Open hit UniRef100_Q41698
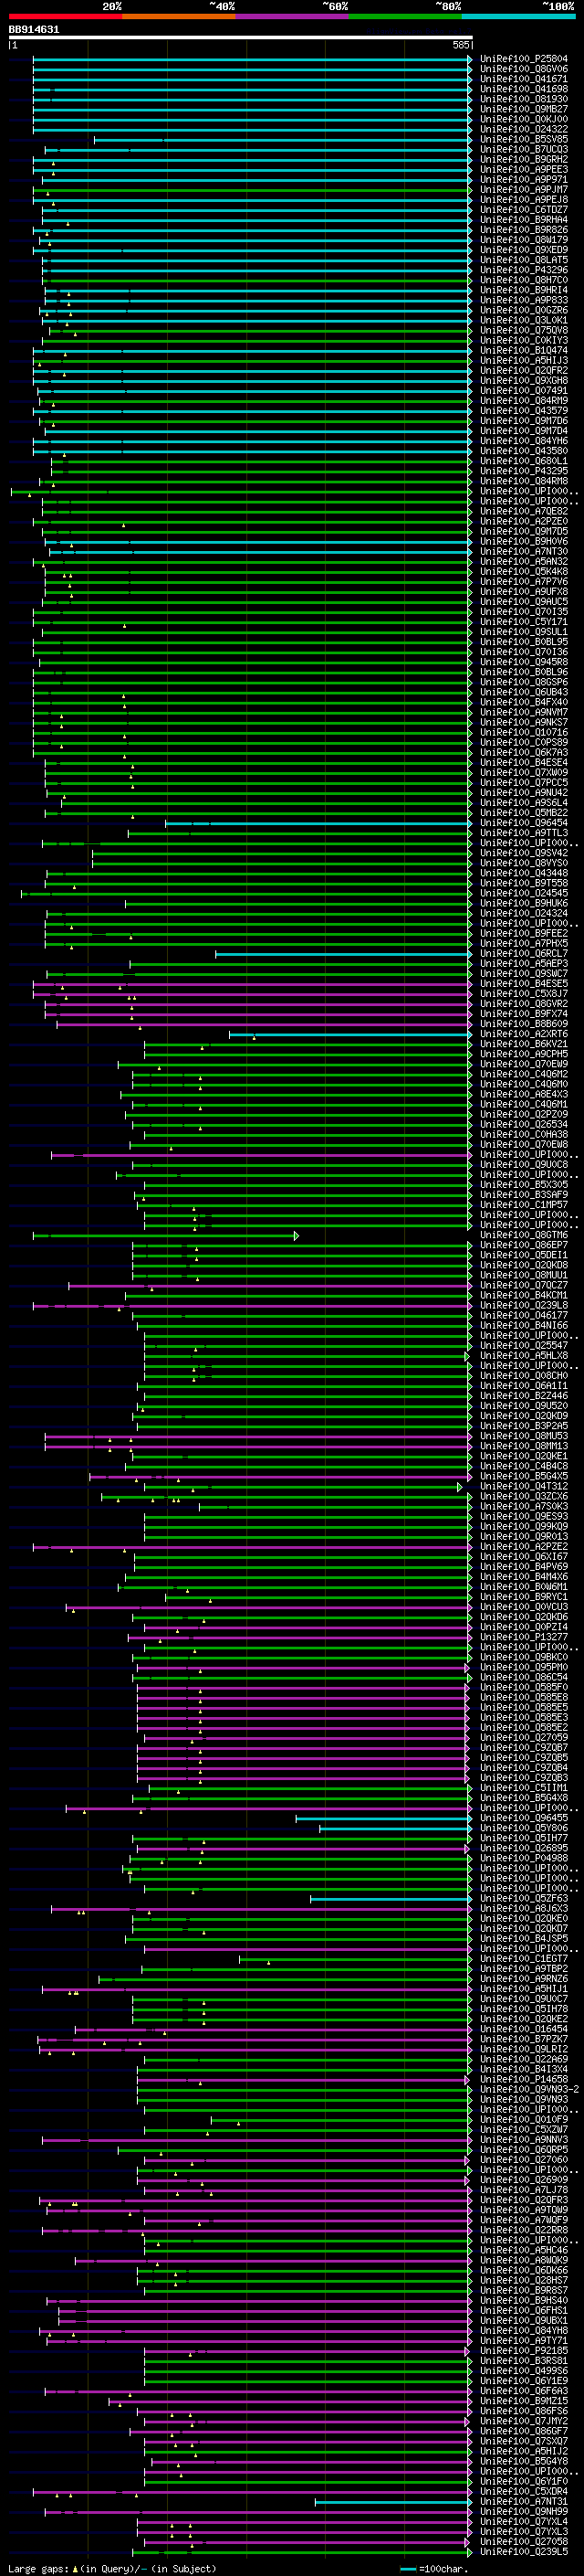 [524, 89]
